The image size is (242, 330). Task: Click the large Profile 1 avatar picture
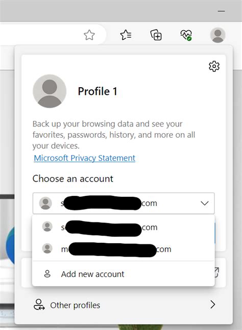coord(50,91)
